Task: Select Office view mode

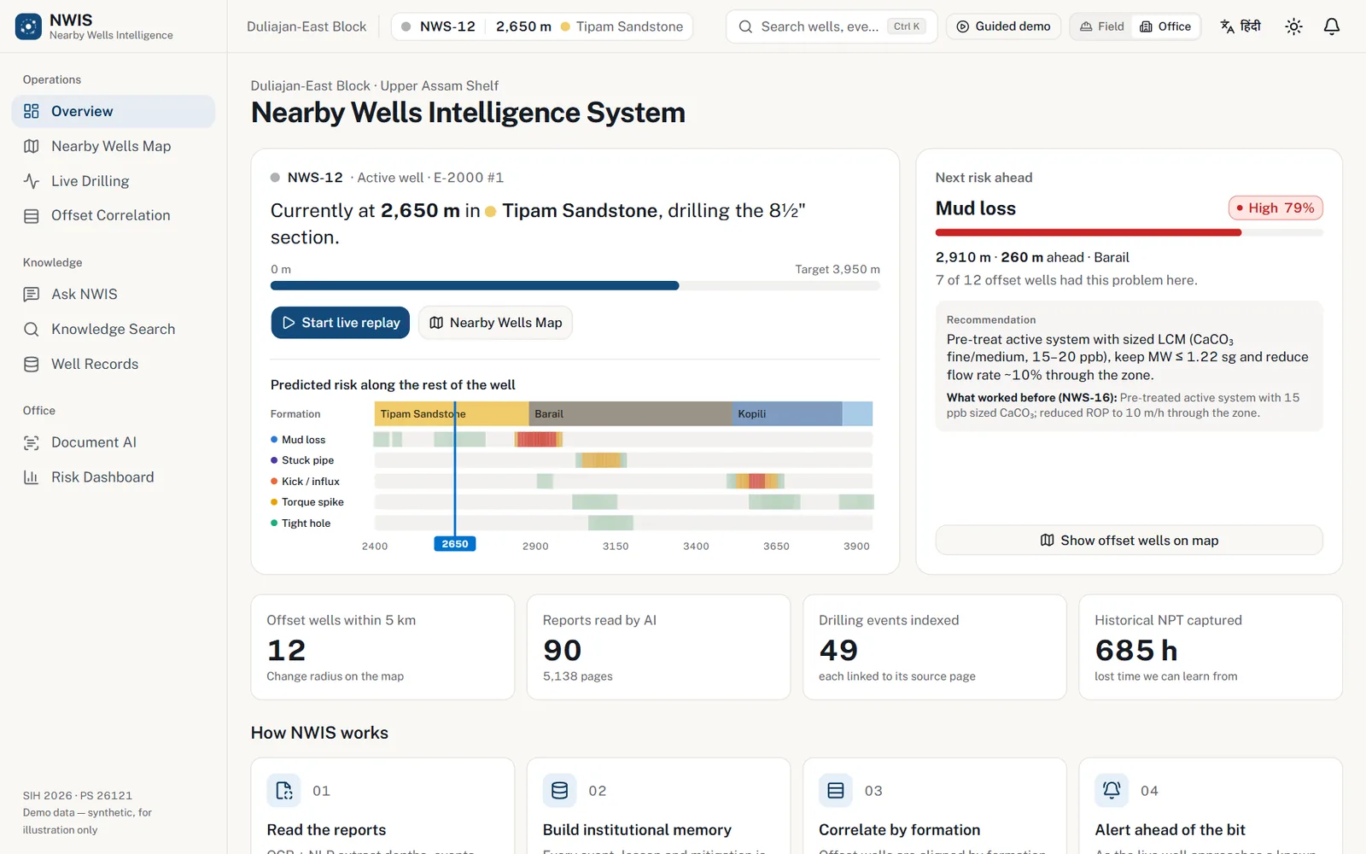Action: [x=1165, y=26]
